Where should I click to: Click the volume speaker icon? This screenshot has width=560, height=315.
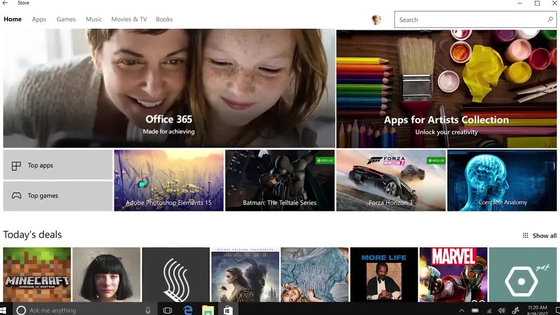tap(502, 311)
